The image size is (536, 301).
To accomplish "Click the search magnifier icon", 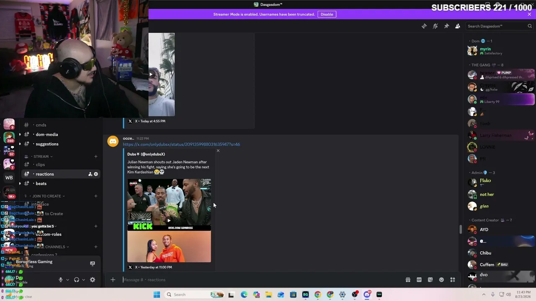I will [530, 26].
